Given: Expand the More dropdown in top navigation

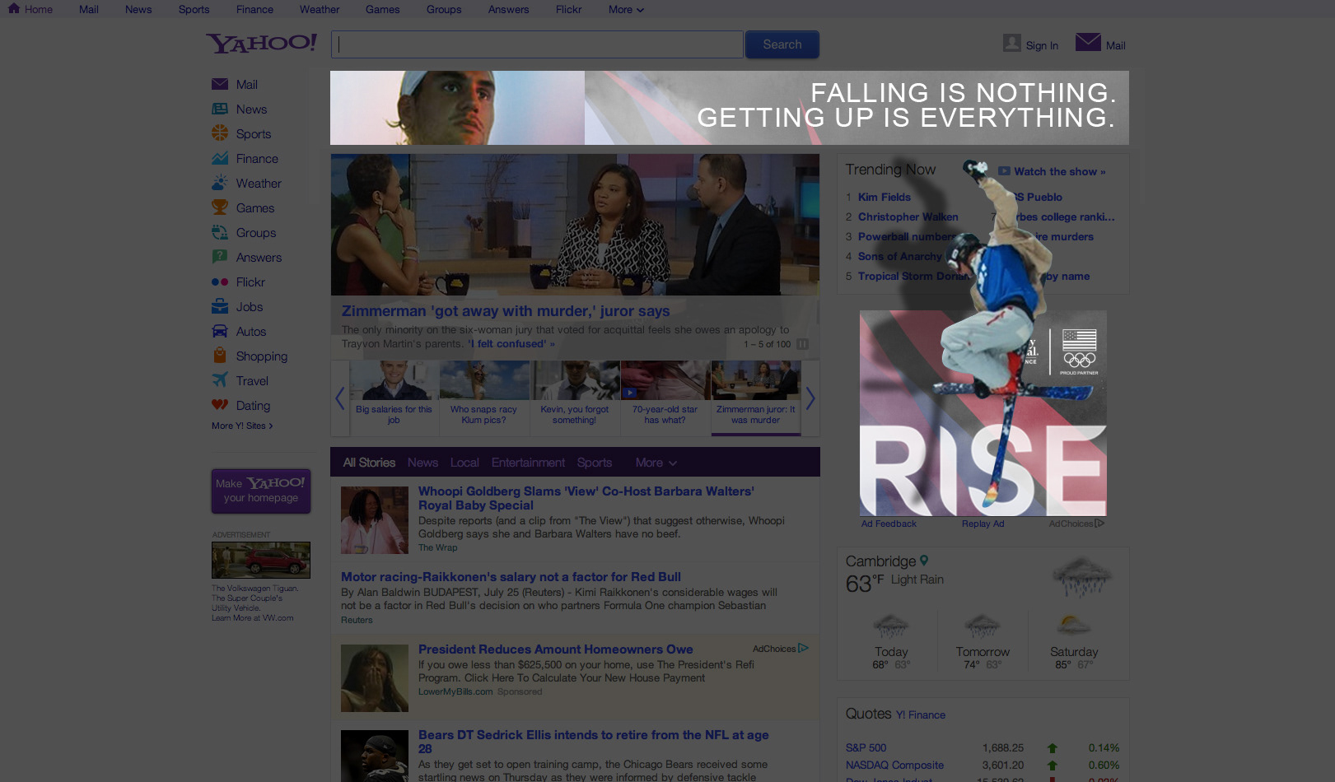Looking at the screenshot, I should [626, 10].
